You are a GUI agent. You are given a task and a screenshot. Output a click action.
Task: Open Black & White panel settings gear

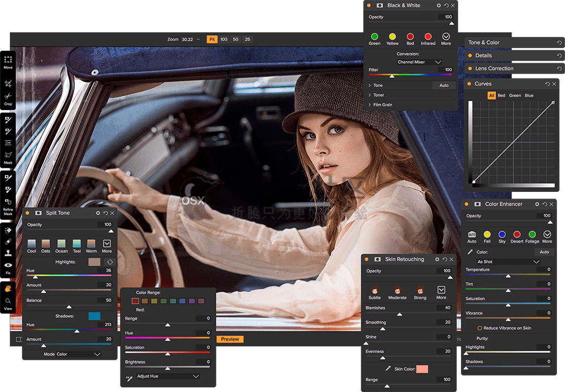439,5
